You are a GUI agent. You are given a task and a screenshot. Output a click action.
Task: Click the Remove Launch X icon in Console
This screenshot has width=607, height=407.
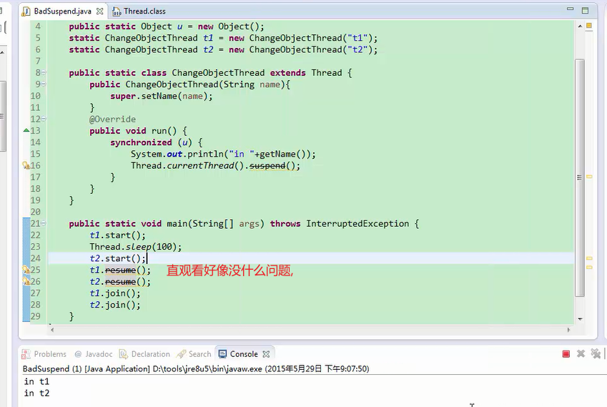point(581,354)
